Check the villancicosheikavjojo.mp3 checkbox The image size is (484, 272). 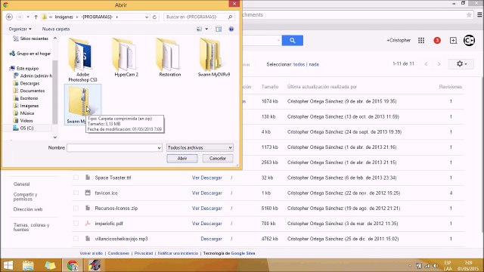pyautogui.click(x=76, y=239)
